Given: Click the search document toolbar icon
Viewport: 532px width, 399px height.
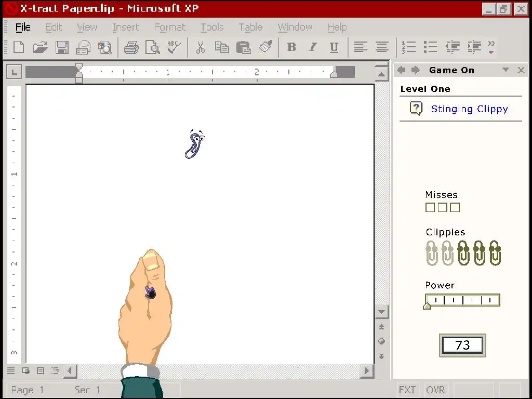Looking at the screenshot, I should pyautogui.click(x=105, y=47).
